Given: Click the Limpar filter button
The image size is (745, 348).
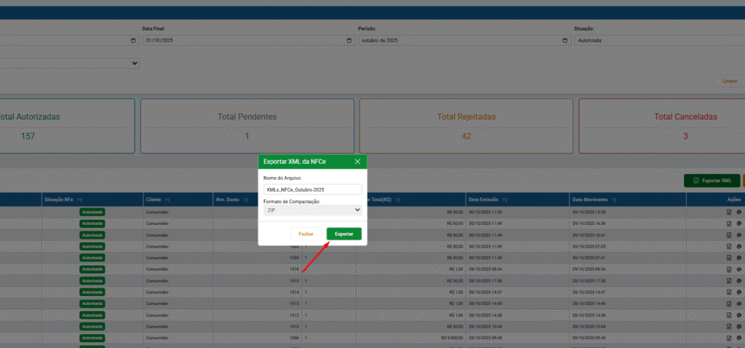Looking at the screenshot, I should tap(730, 81).
